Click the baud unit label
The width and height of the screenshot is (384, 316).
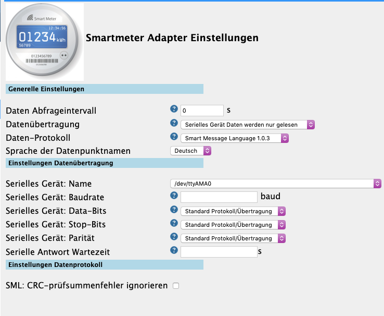click(271, 196)
